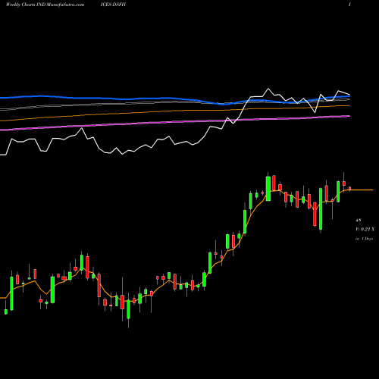This screenshot has height=379, width=379.
Task: Click the tallest green candlestick near the chart peak
Action: (x=268, y=189)
